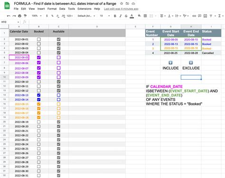Format cell as currency
The height and width of the screenshot is (178, 225).
47,16
